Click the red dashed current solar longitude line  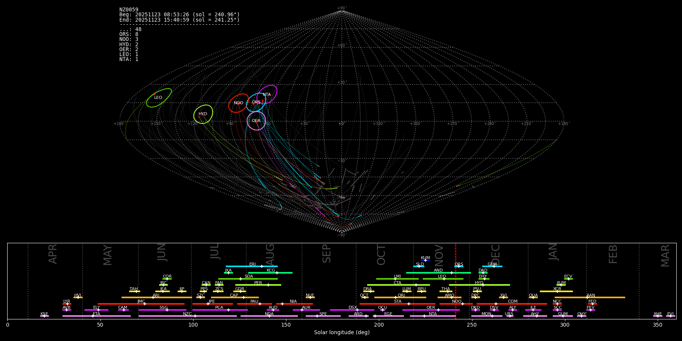[x=455, y=280]
